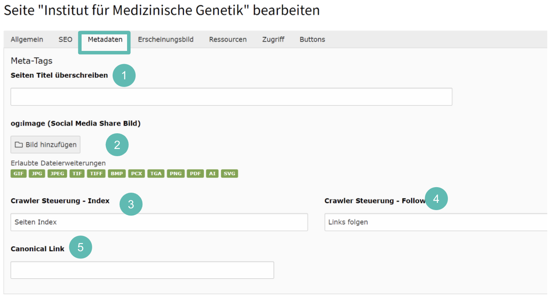Switch to the Allgemein tab

click(x=27, y=39)
